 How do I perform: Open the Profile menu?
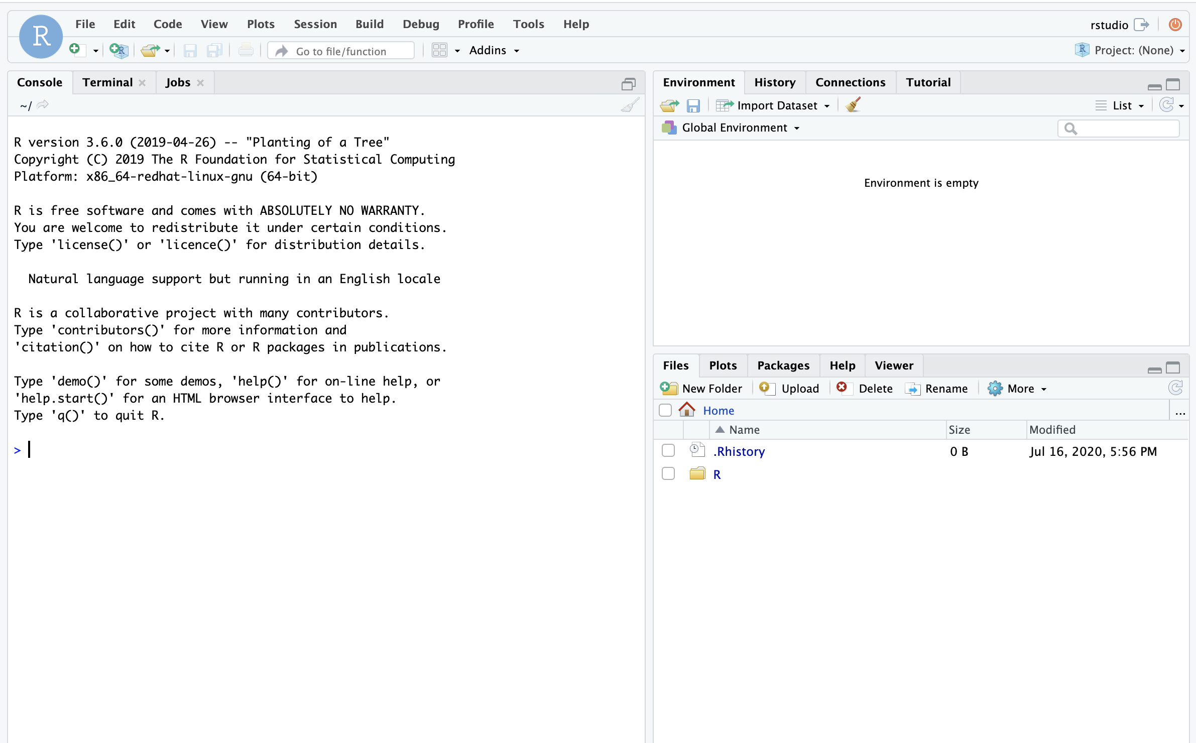click(475, 24)
